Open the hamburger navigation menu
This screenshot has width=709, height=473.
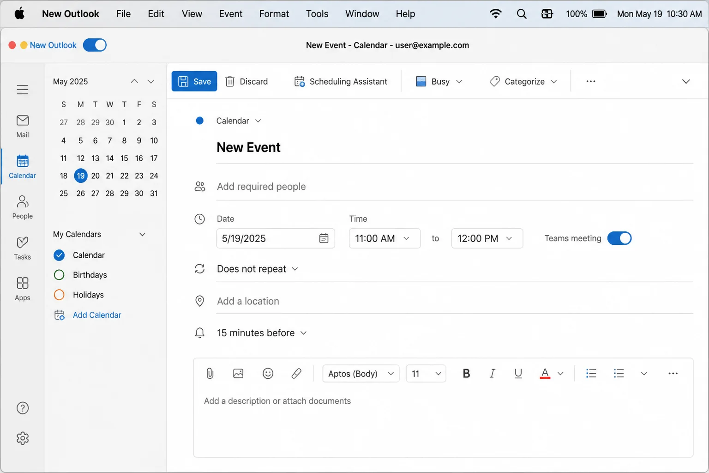tap(22, 90)
